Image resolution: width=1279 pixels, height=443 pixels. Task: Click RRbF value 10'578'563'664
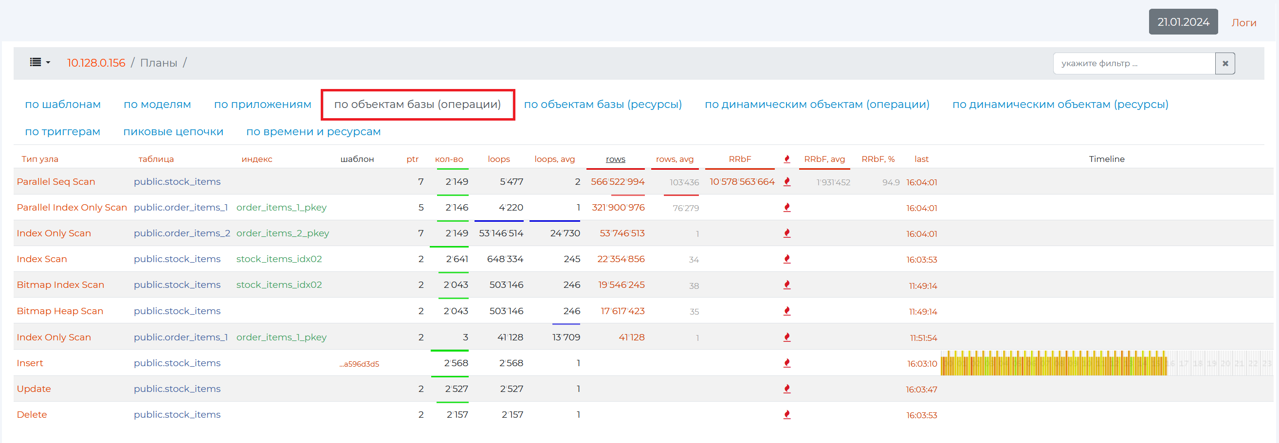[x=742, y=181]
